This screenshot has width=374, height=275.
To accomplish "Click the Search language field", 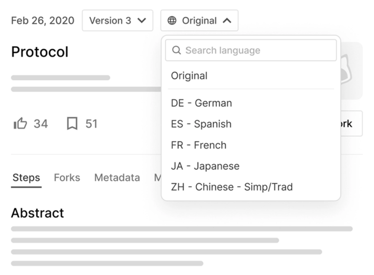I will click(x=251, y=50).
